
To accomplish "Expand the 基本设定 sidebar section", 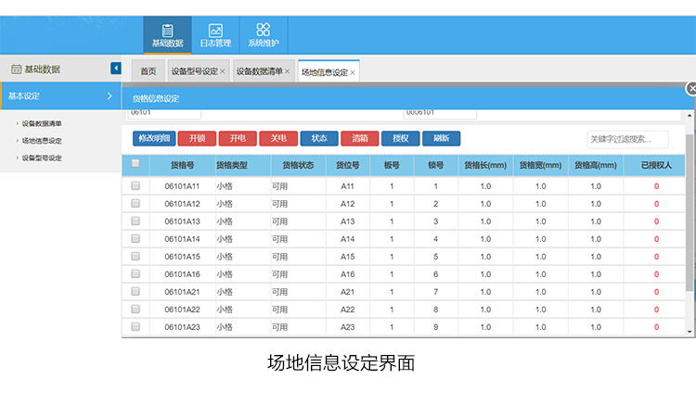I will tap(60, 95).
